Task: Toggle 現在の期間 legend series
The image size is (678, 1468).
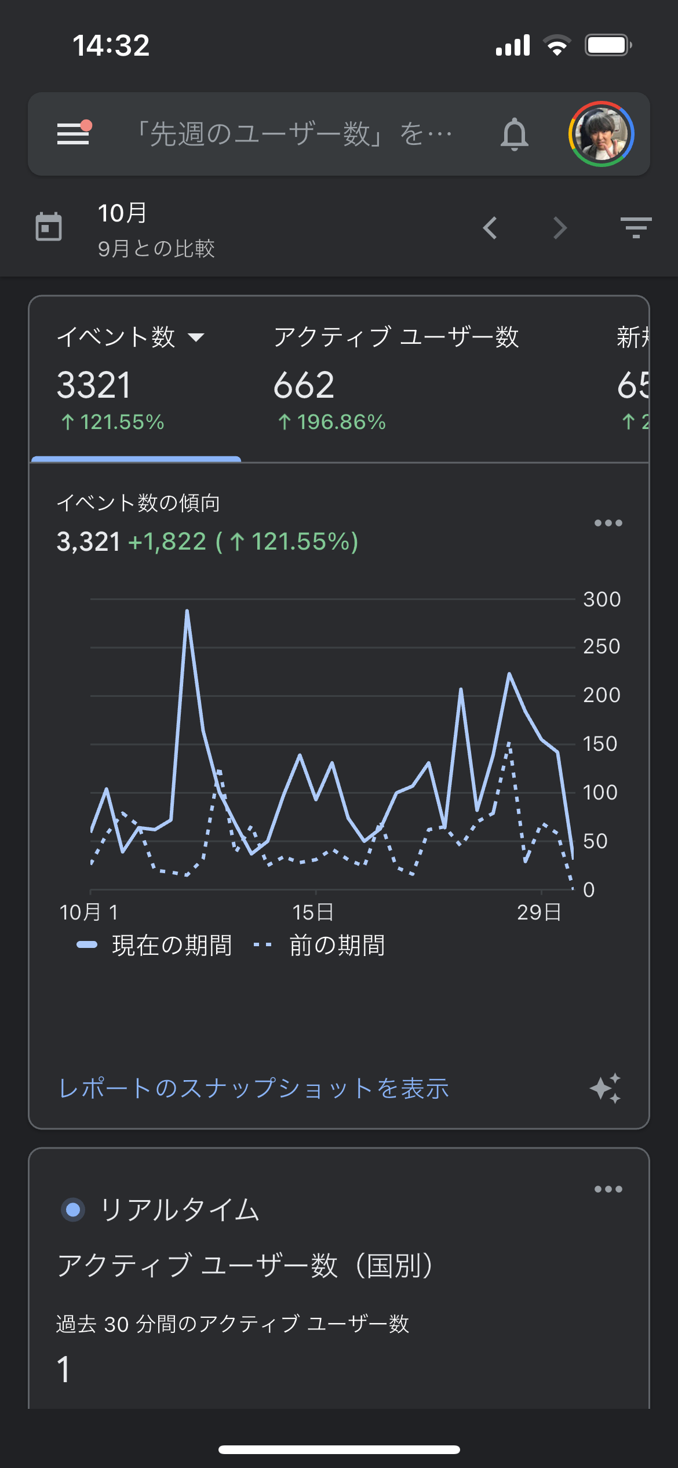Action: click(x=155, y=945)
